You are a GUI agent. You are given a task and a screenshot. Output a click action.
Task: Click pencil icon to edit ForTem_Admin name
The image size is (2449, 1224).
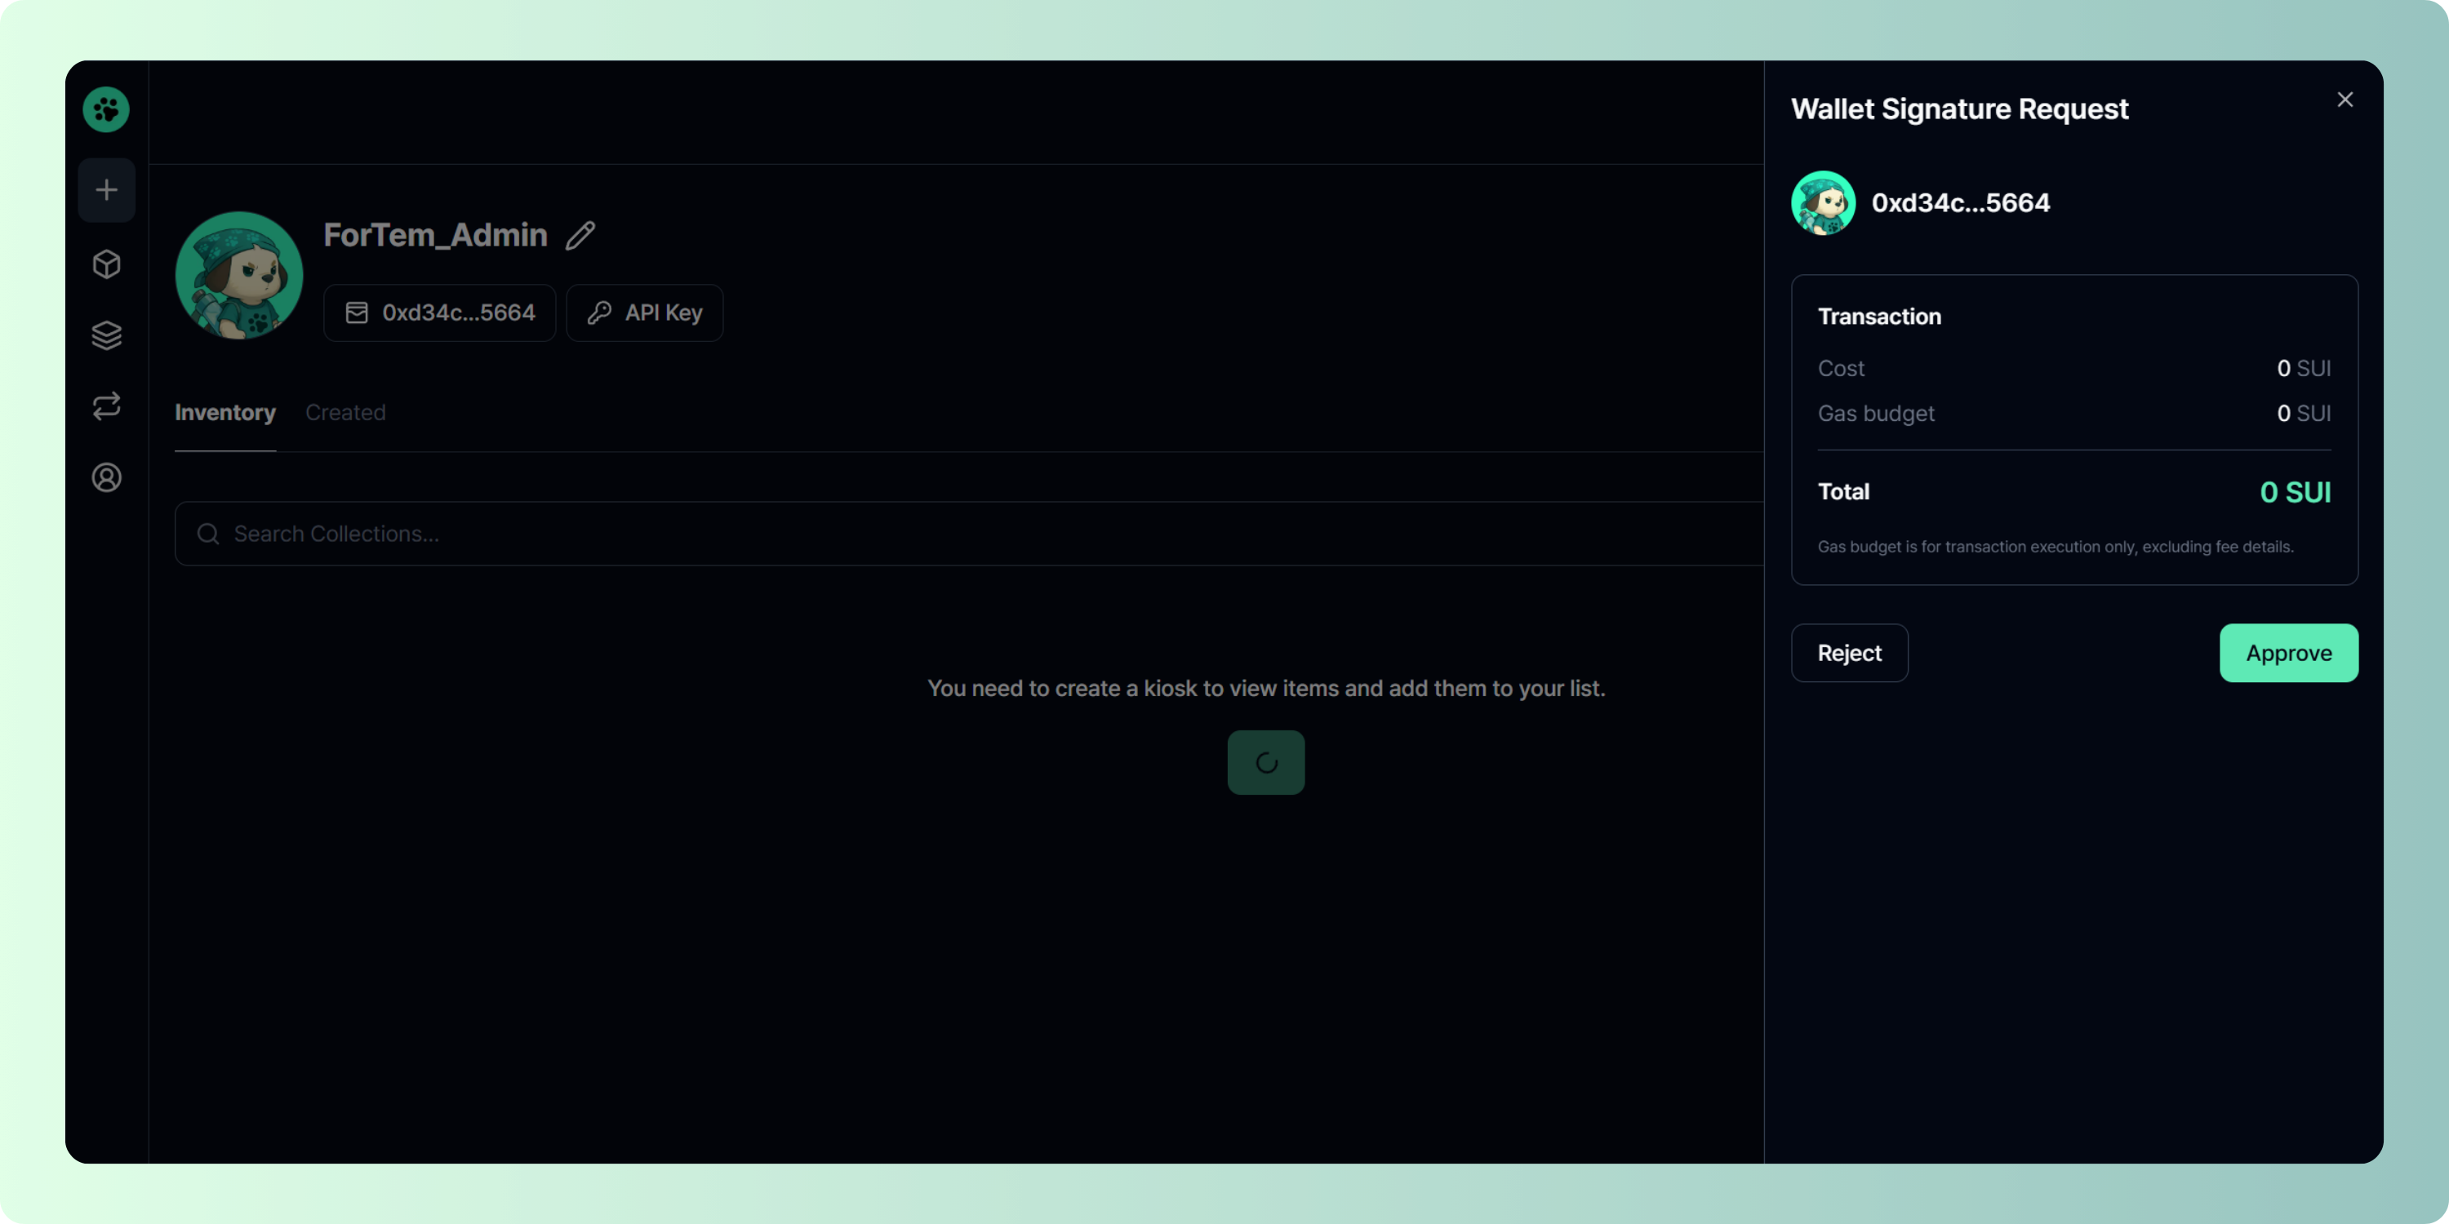tap(580, 235)
